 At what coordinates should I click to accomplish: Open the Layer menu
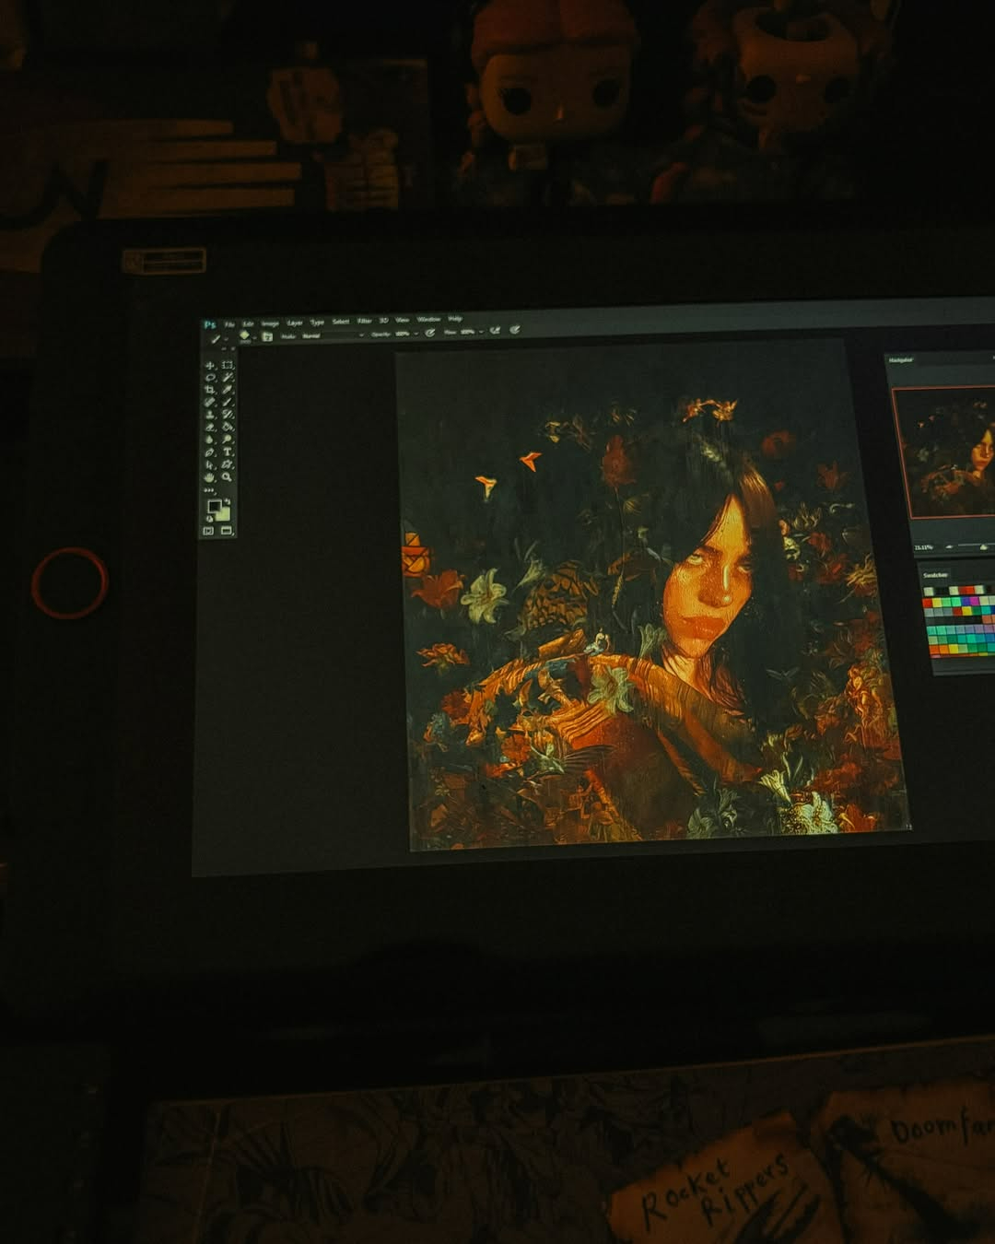pos(295,323)
